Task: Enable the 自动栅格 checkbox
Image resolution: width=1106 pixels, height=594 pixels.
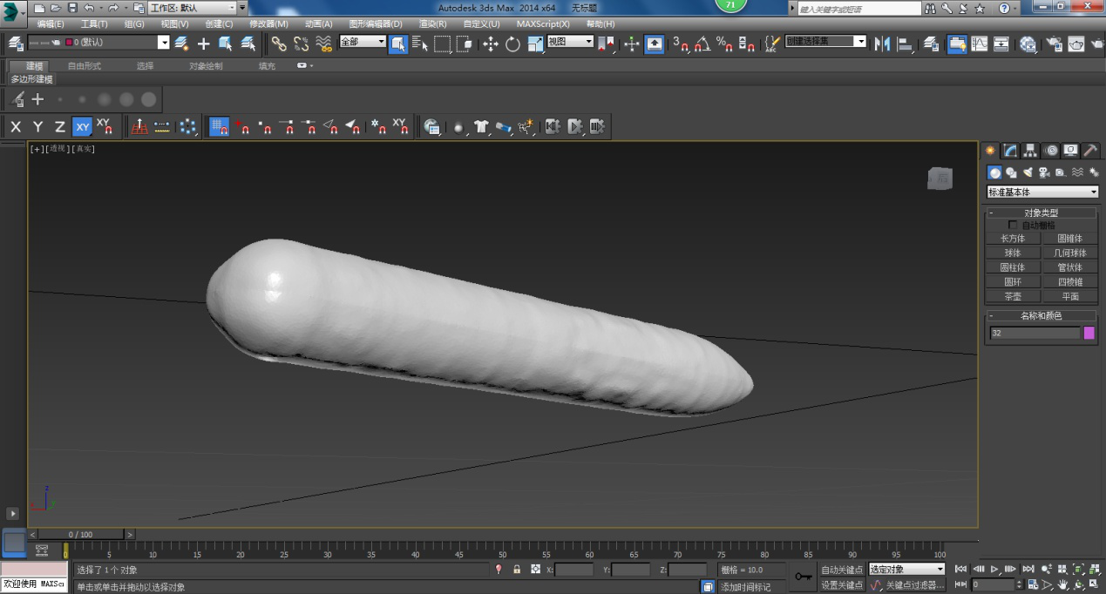Action: click(x=1013, y=225)
